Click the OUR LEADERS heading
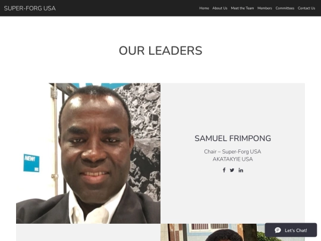 click(x=160, y=51)
